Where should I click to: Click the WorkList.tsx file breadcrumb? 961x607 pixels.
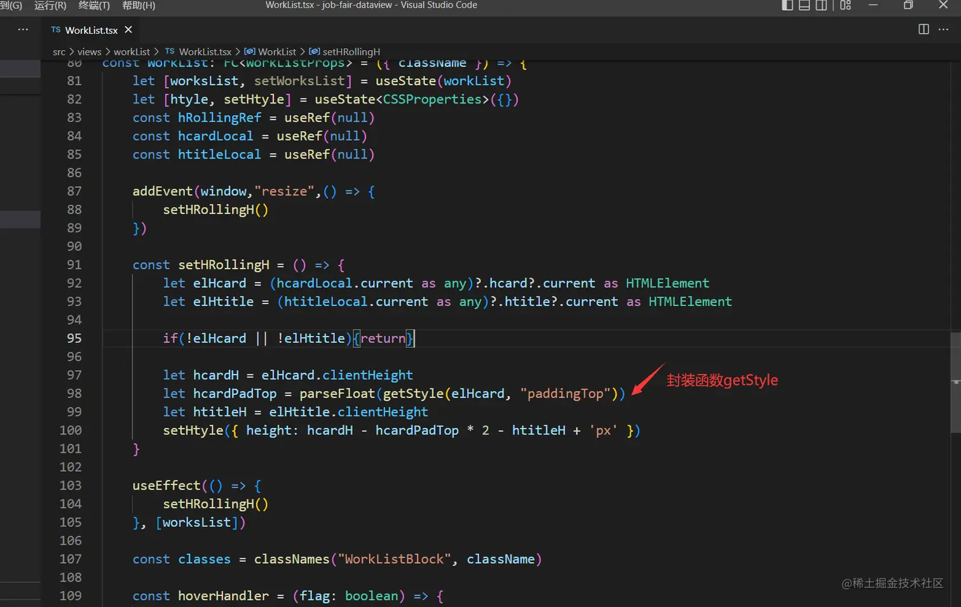(x=198, y=52)
